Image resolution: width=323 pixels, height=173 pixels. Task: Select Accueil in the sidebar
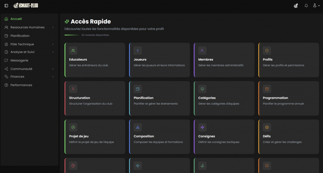click(16, 19)
